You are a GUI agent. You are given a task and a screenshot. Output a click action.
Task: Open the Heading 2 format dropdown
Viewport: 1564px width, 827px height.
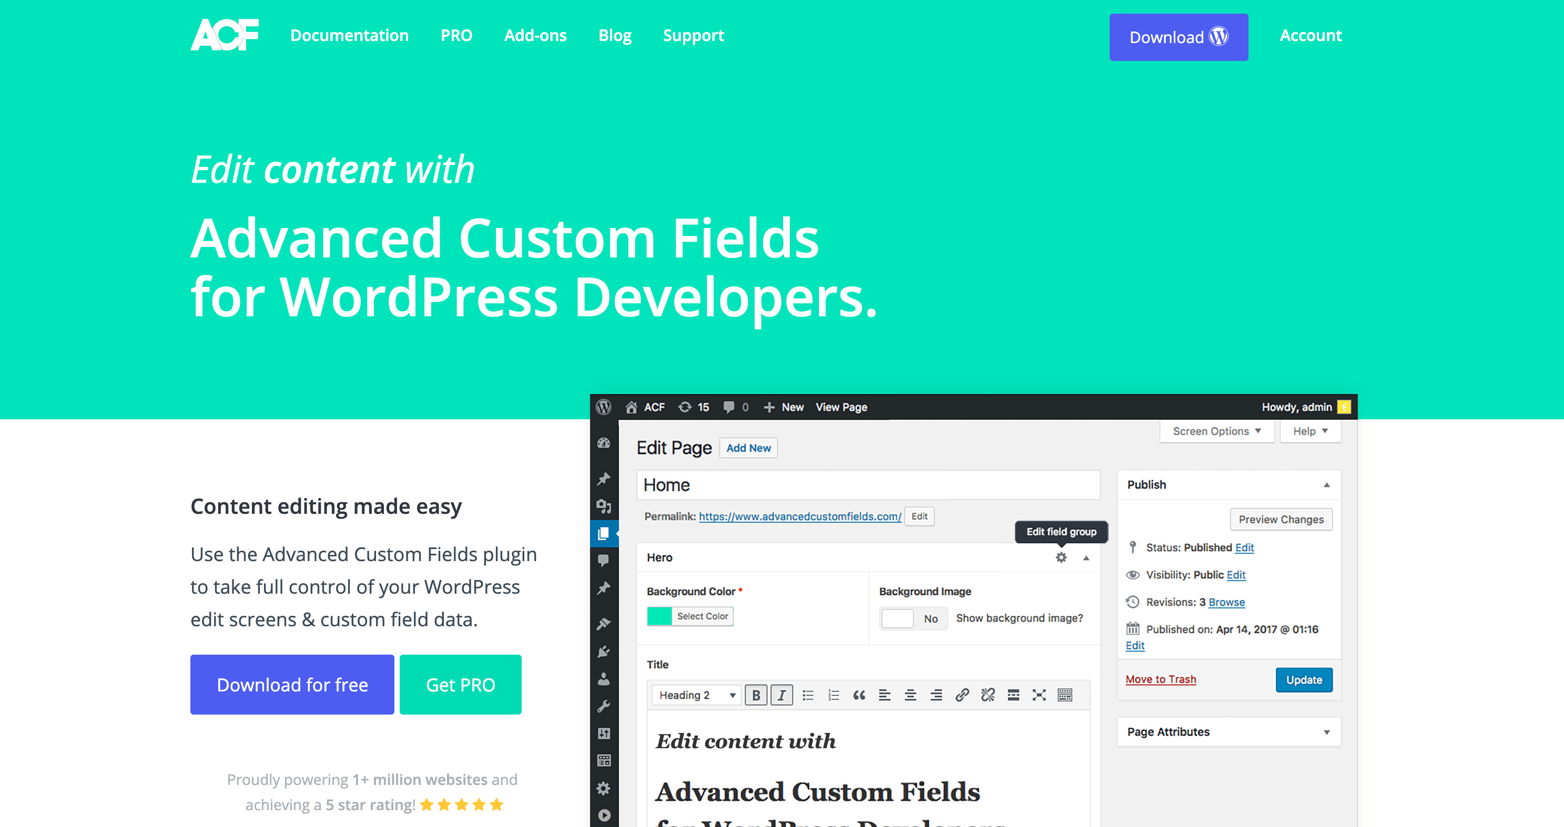pyautogui.click(x=696, y=695)
